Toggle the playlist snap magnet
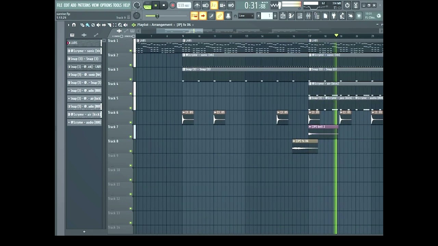This screenshot has width=438, height=246. point(74,25)
